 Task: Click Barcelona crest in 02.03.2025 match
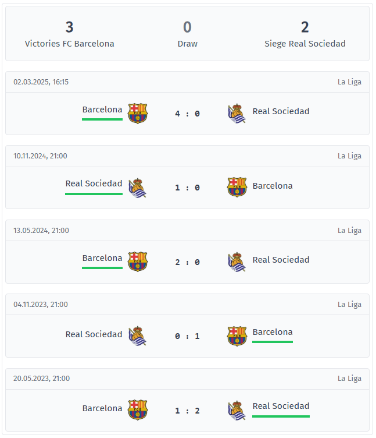click(x=138, y=113)
